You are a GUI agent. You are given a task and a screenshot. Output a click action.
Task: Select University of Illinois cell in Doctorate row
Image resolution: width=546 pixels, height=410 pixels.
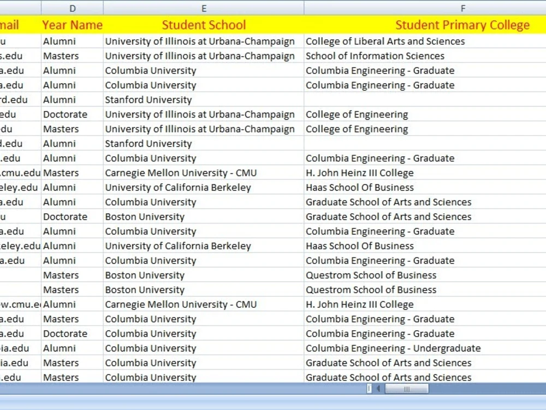click(x=204, y=114)
